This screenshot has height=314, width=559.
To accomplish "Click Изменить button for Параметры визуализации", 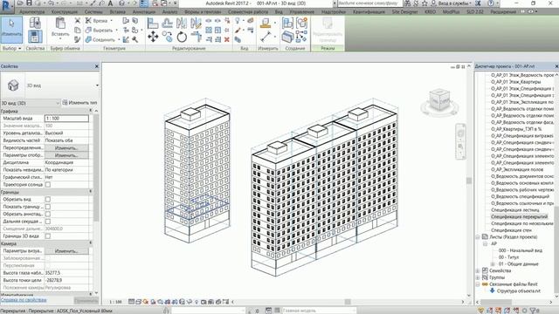I will 66,251.
